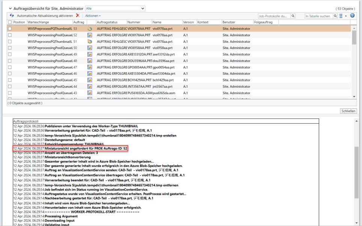The width and height of the screenshot is (362, 226).
Task: Check the box for job 53
Action: point(10,29)
